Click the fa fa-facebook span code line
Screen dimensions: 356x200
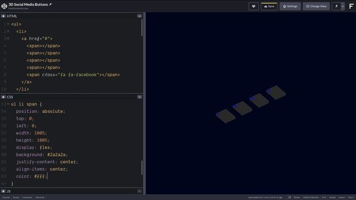(x=73, y=74)
